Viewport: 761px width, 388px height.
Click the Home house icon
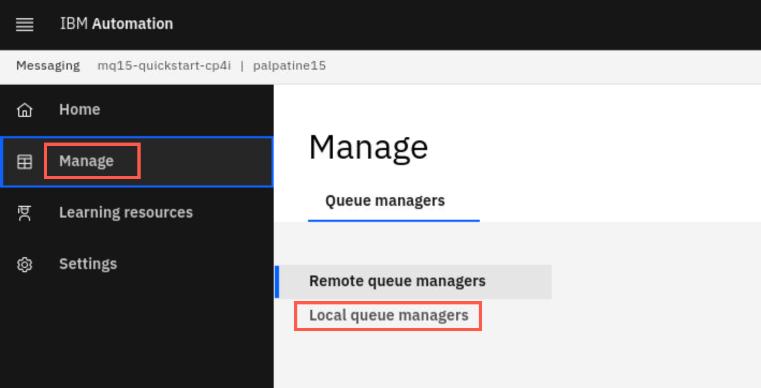(x=25, y=110)
